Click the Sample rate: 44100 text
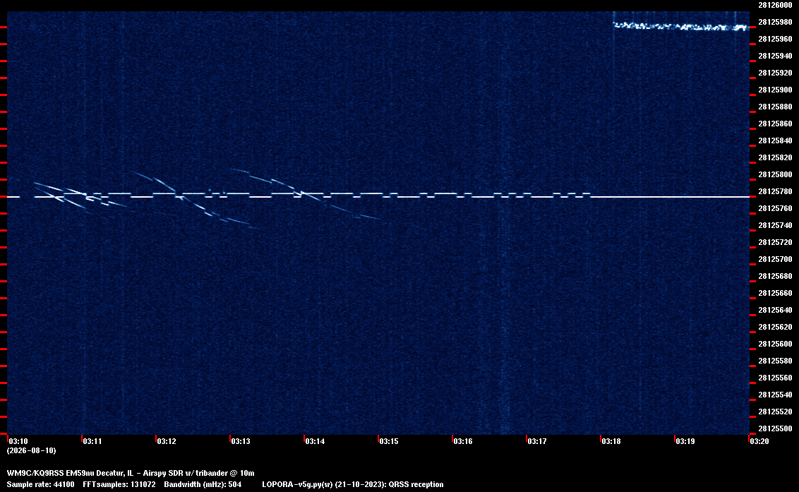 [x=40, y=484]
